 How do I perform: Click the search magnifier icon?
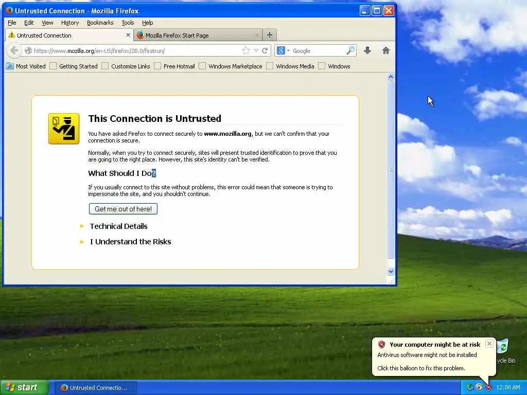click(x=350, y=51)
